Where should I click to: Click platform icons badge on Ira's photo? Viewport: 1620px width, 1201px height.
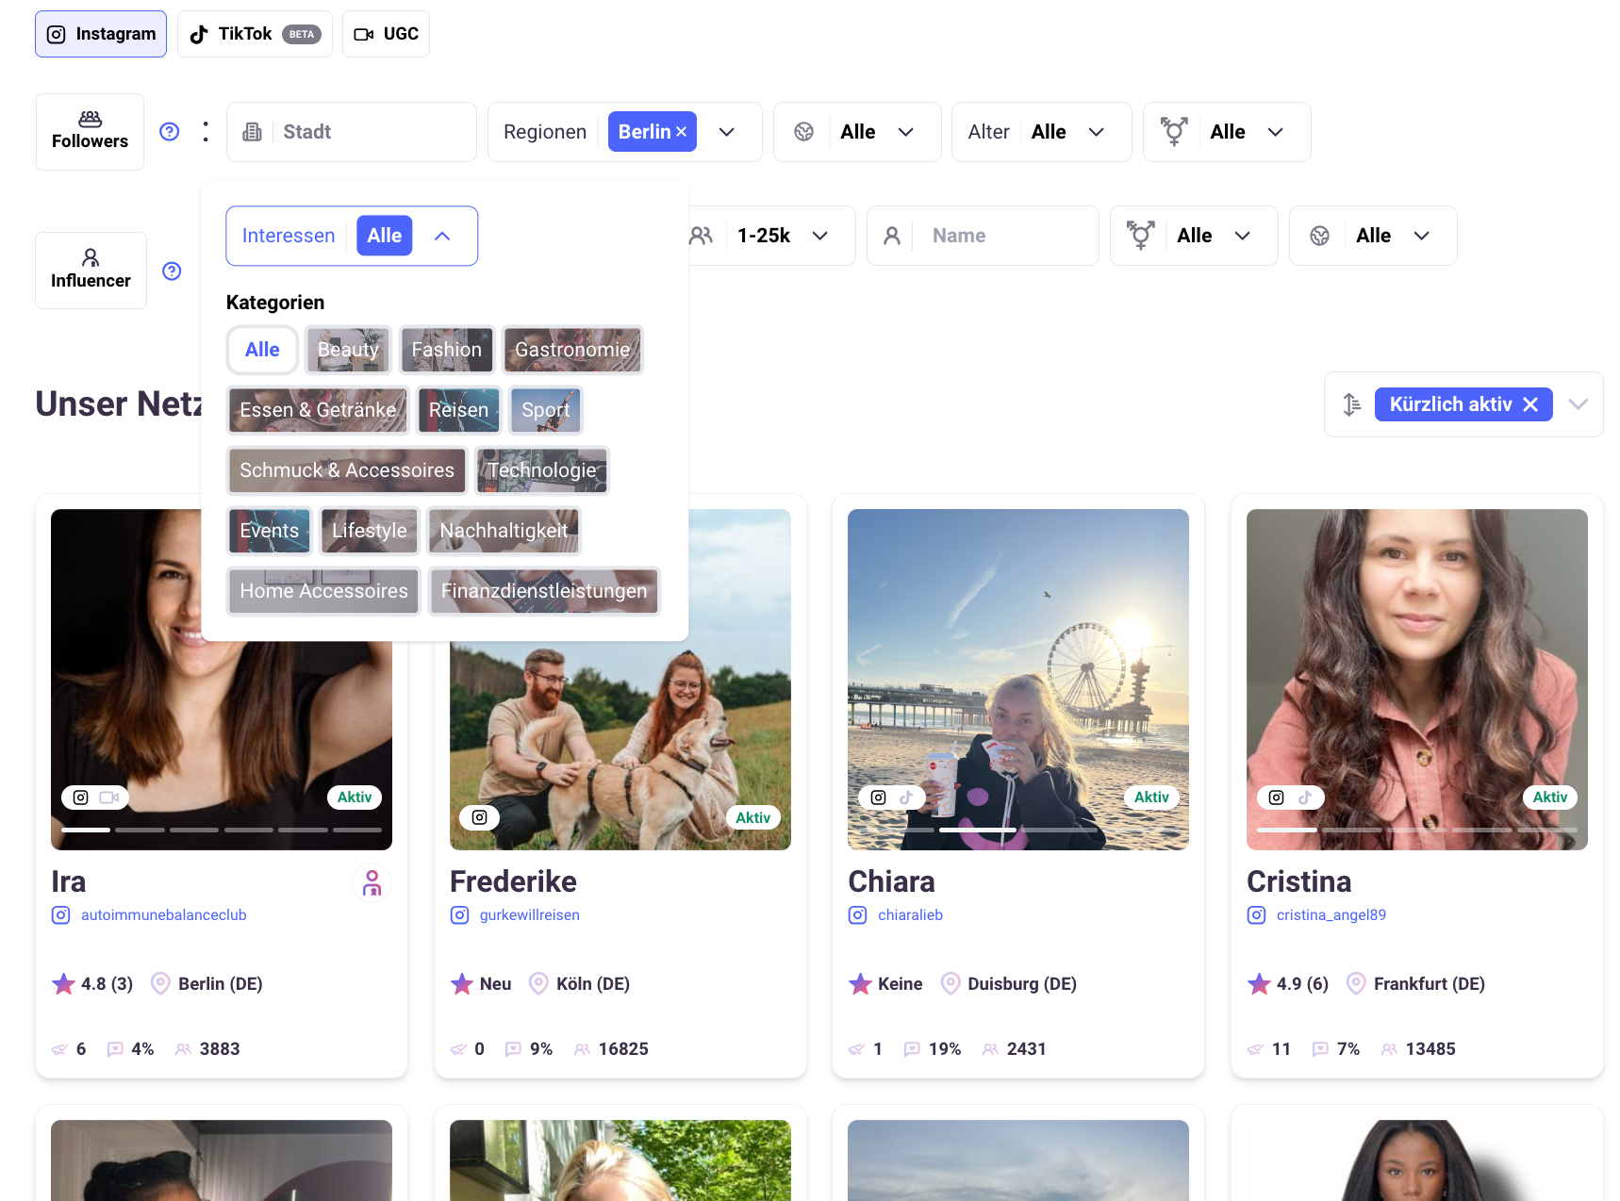pyautogui.click(x=95, y=798)
